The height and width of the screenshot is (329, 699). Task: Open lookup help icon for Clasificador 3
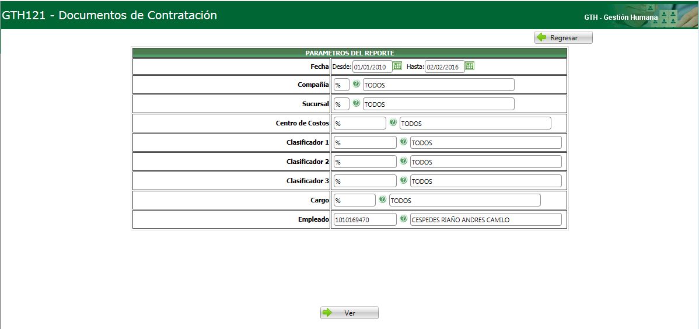(403, 180)
